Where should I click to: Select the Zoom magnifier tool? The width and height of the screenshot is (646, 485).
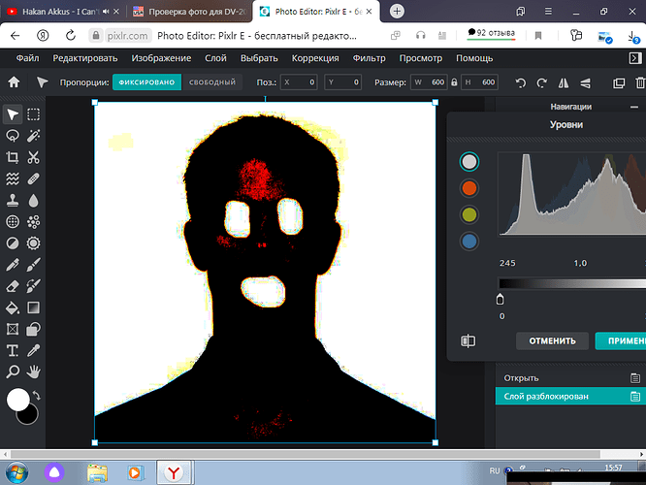pos(13,372)
